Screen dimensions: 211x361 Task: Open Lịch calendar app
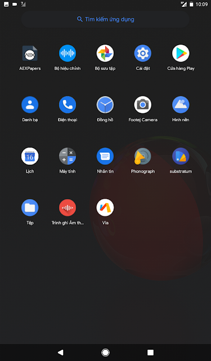click(30, 156)
